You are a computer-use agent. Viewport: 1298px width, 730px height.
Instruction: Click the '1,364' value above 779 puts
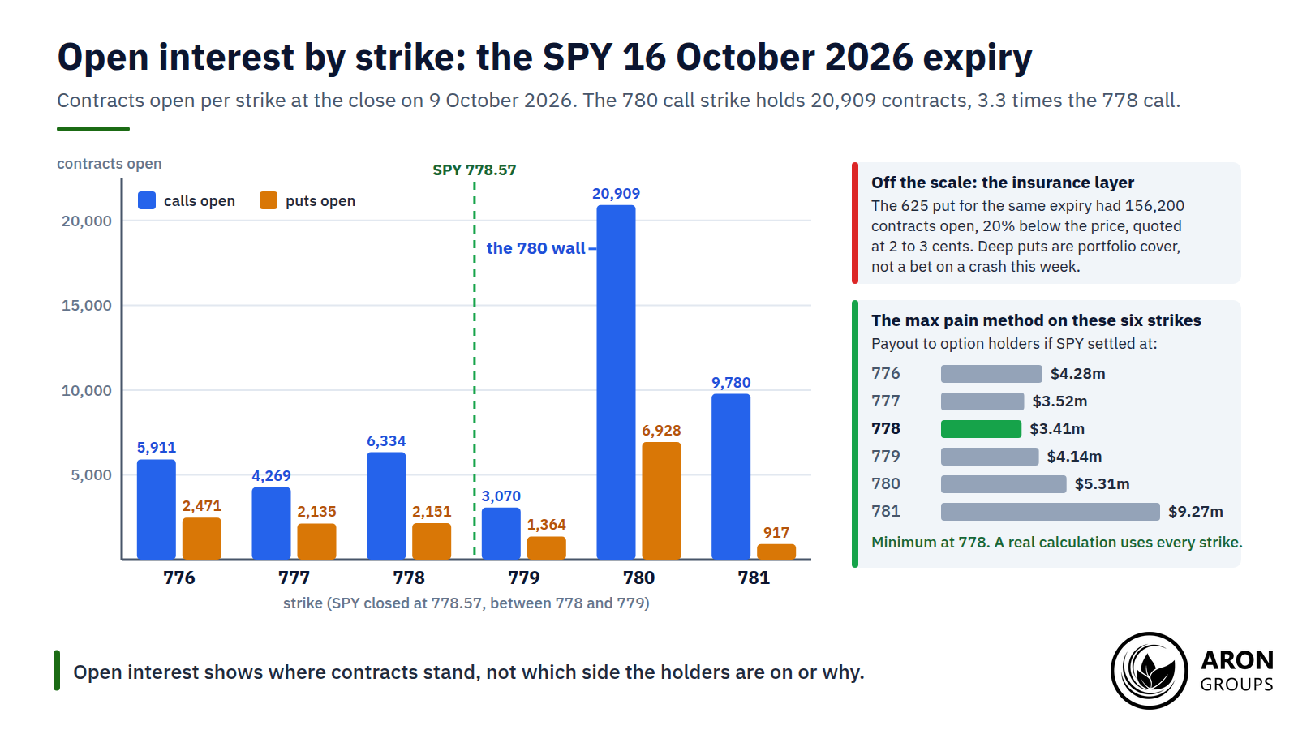pos(547,525)
